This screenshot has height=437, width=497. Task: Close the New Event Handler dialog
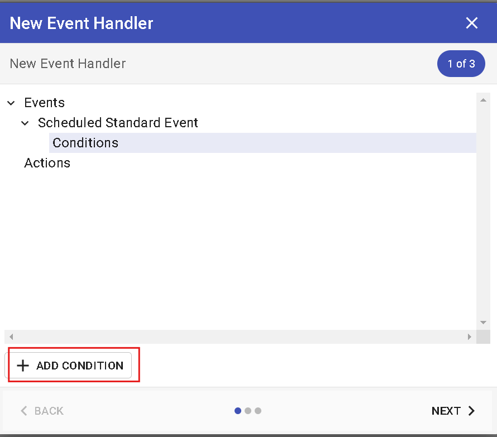[472, 23]
